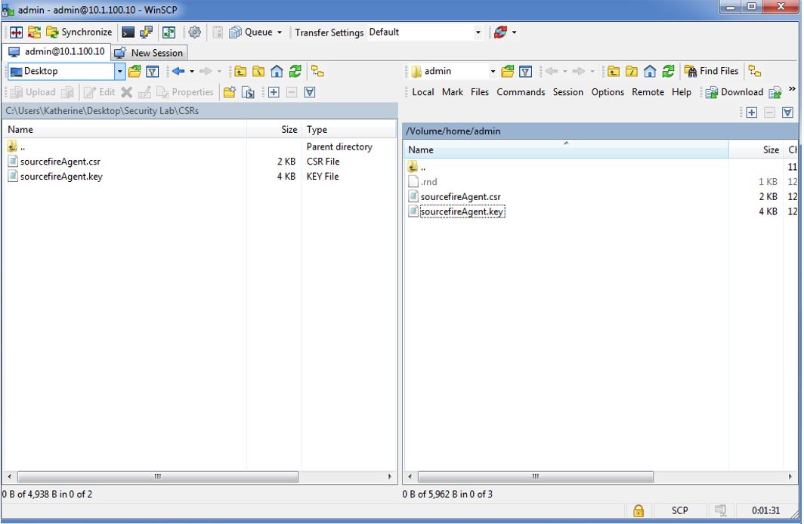This screenshot has width=804, height=524.
Task: Open session in PuTTY icon
Action: 146,32
